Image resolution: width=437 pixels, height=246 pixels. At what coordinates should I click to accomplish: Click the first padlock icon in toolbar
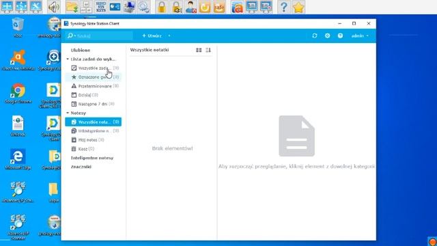coord(162,7)
